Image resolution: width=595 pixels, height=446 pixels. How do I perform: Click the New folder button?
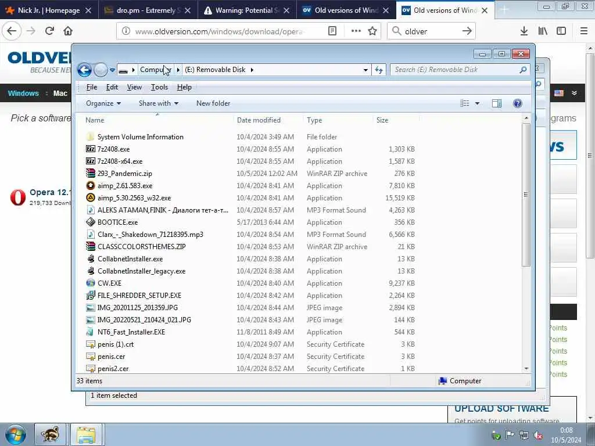click(213, 103)
